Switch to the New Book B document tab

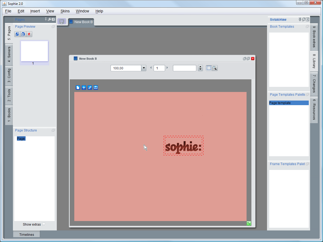[x=81, y=22]
